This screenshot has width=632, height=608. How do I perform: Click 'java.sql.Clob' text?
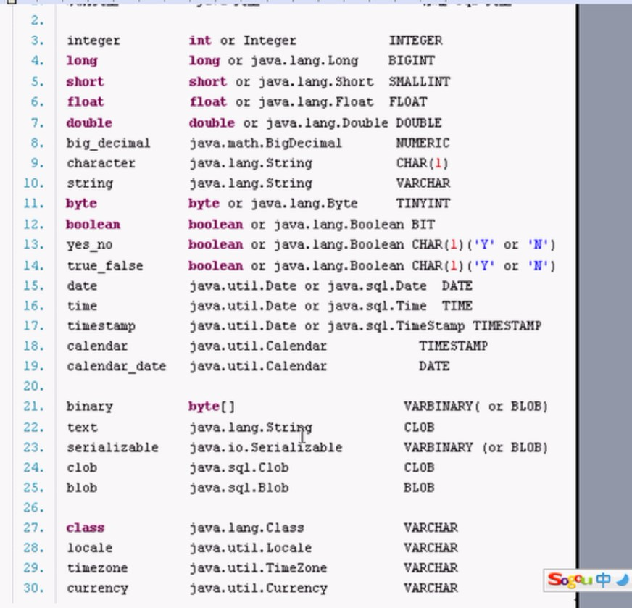(x=239, y=467)
